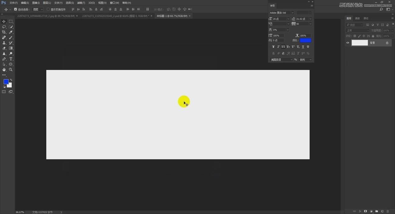Screen dimensions: 395x214
Task: Open tracking value 50 dropdown
Action: click(x=311, y=24)
